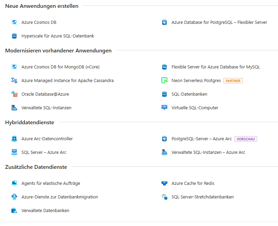Image resolution: width=278 pixels, height=226 pixels.
Task: Click the PARTNER badge next to Neon Serverless Postgres
Action: (233, 81)
